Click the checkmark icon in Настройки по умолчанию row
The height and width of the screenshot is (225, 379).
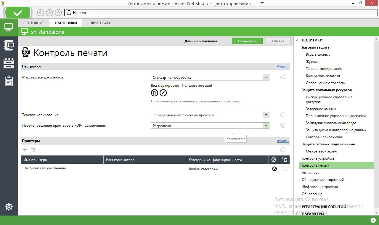click(x=274, y=169)
